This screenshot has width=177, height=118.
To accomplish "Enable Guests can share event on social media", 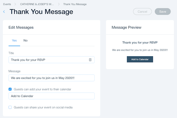I will (10, 107).
